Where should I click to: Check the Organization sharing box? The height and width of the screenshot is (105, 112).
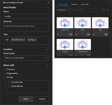click(4, 73)
